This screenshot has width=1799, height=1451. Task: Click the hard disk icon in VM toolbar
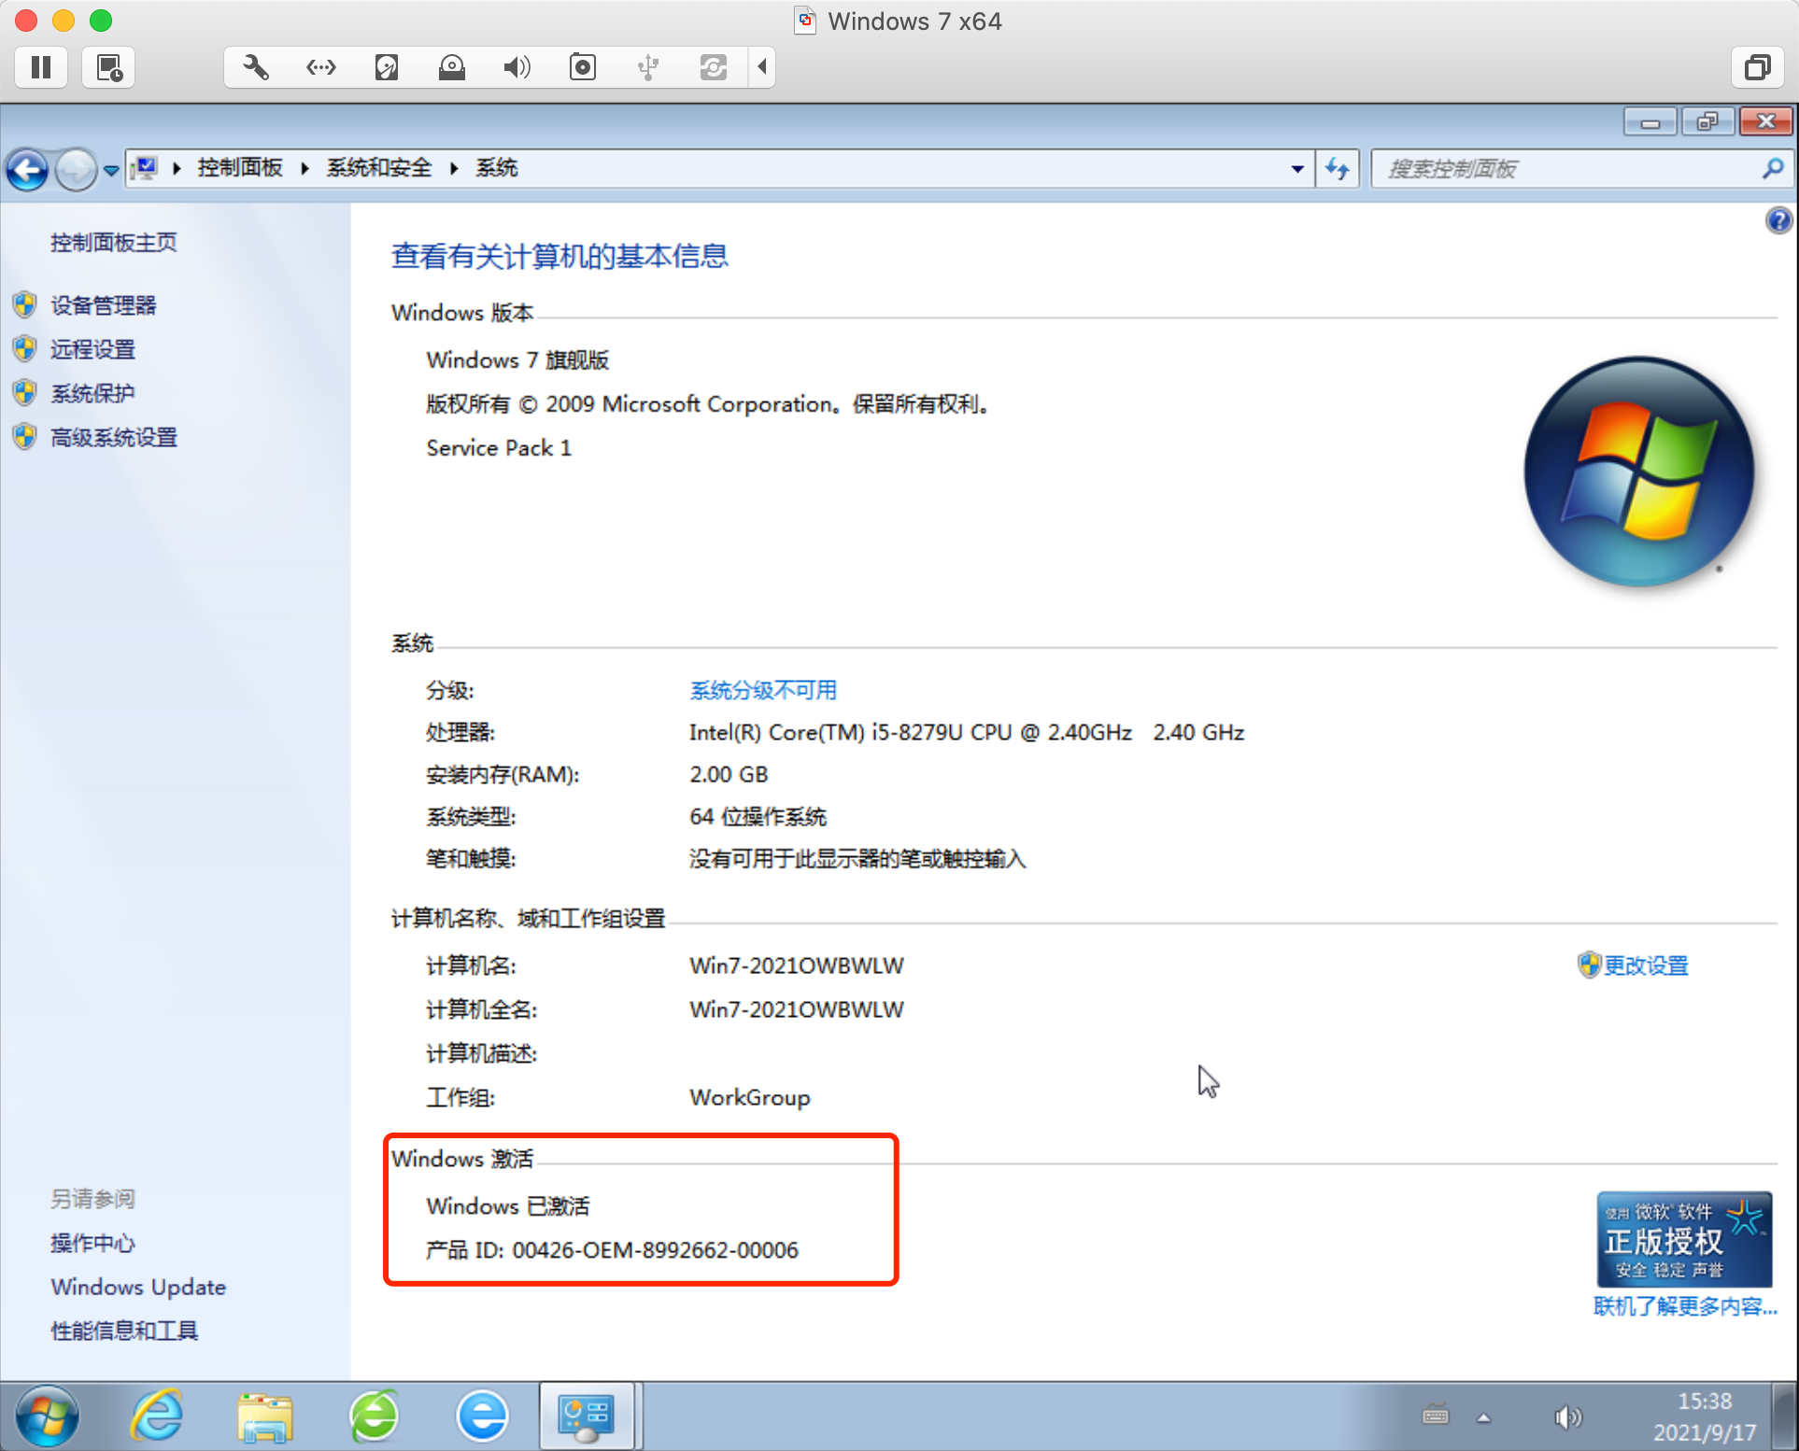387,67
